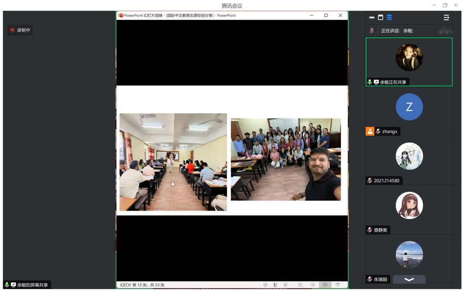
Task: Advance to next slide via status bar arrow
Action: tap(285, 285)
